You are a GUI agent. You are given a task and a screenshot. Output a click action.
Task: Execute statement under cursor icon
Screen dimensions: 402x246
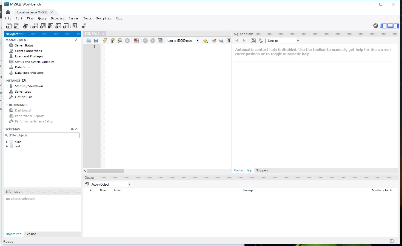(113, 41)
